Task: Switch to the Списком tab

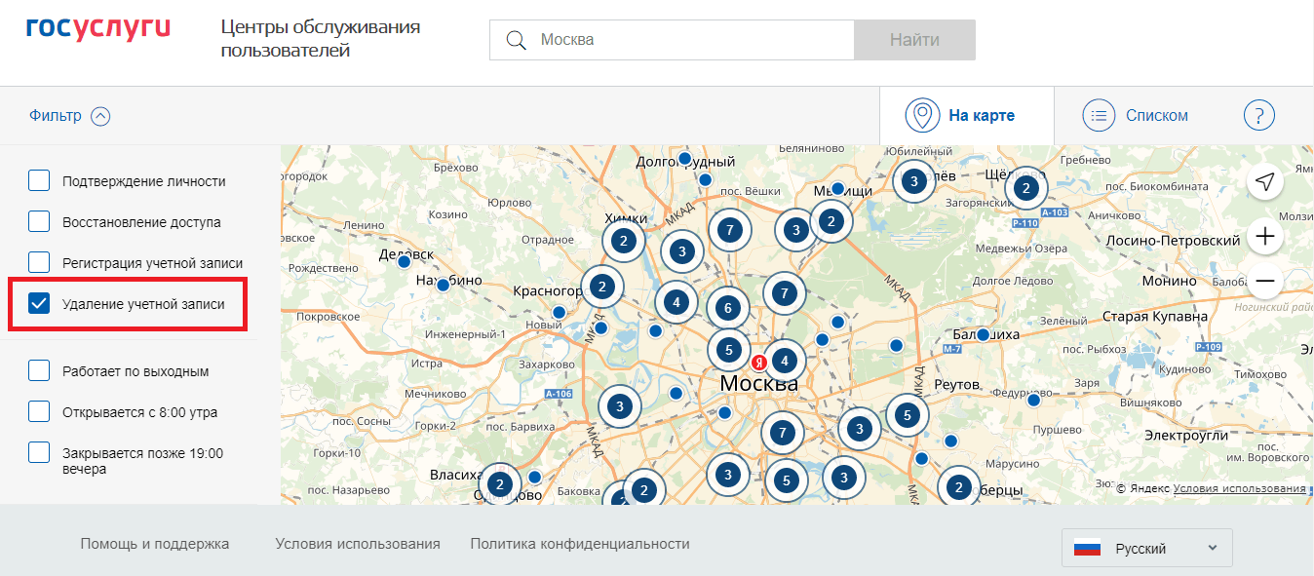Action: [x=1137, y=116]
